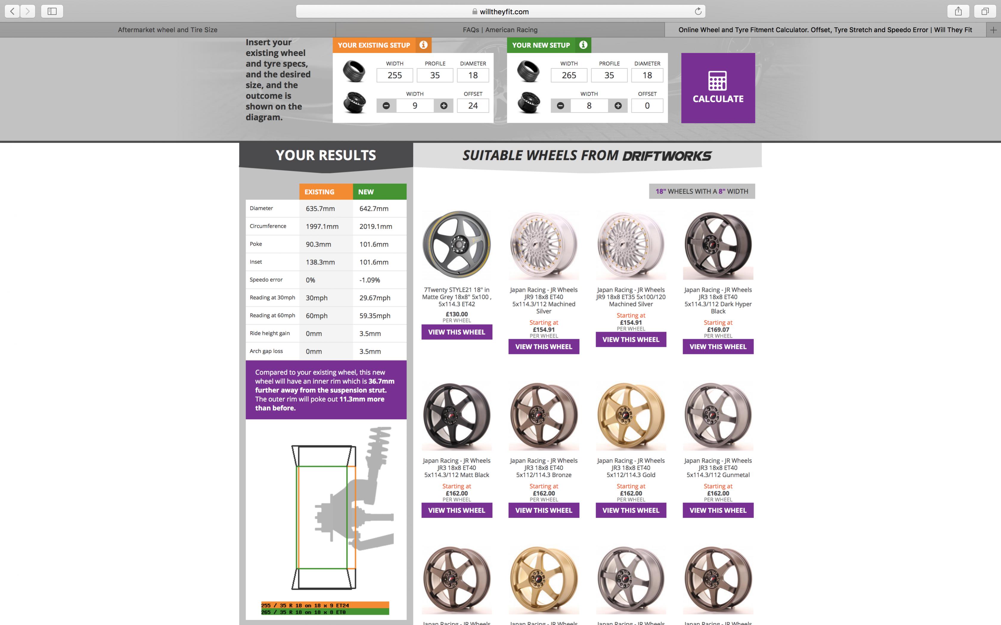1001x625 pixels.
Task: Edit existing wheel offset field 24
Action: [473, 106]
